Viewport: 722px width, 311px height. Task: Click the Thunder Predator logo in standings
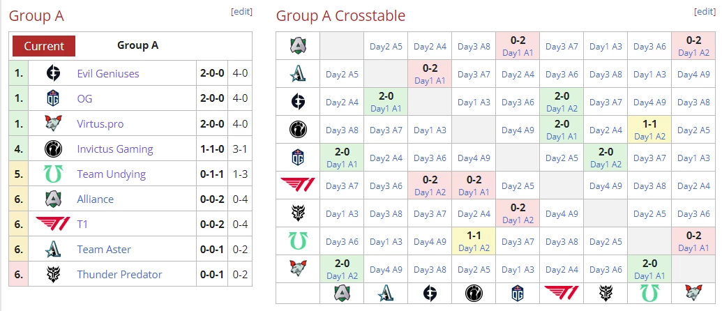[53, 275]
